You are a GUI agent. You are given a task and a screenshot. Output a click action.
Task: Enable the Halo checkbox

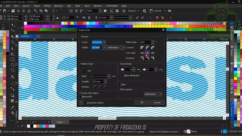(x=119, y=85)
